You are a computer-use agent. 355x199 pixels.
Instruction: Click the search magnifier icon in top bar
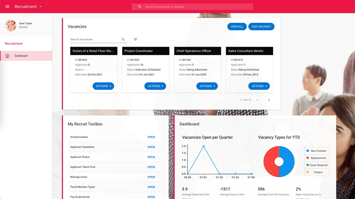point(140,6)
